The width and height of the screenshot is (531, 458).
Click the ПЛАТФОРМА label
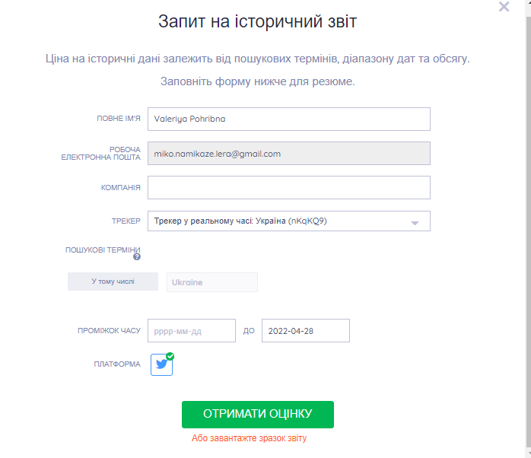[117, 364]
